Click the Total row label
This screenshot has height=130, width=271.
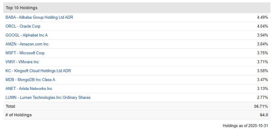click(x=10, y=106)
